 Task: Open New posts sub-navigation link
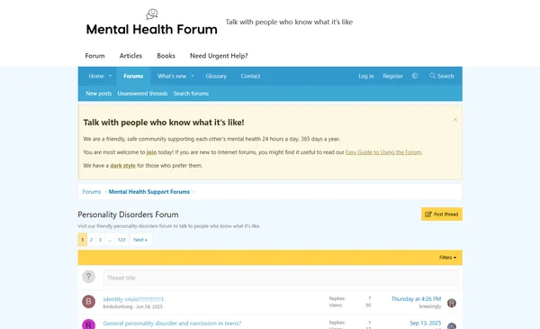coord(98,94)
